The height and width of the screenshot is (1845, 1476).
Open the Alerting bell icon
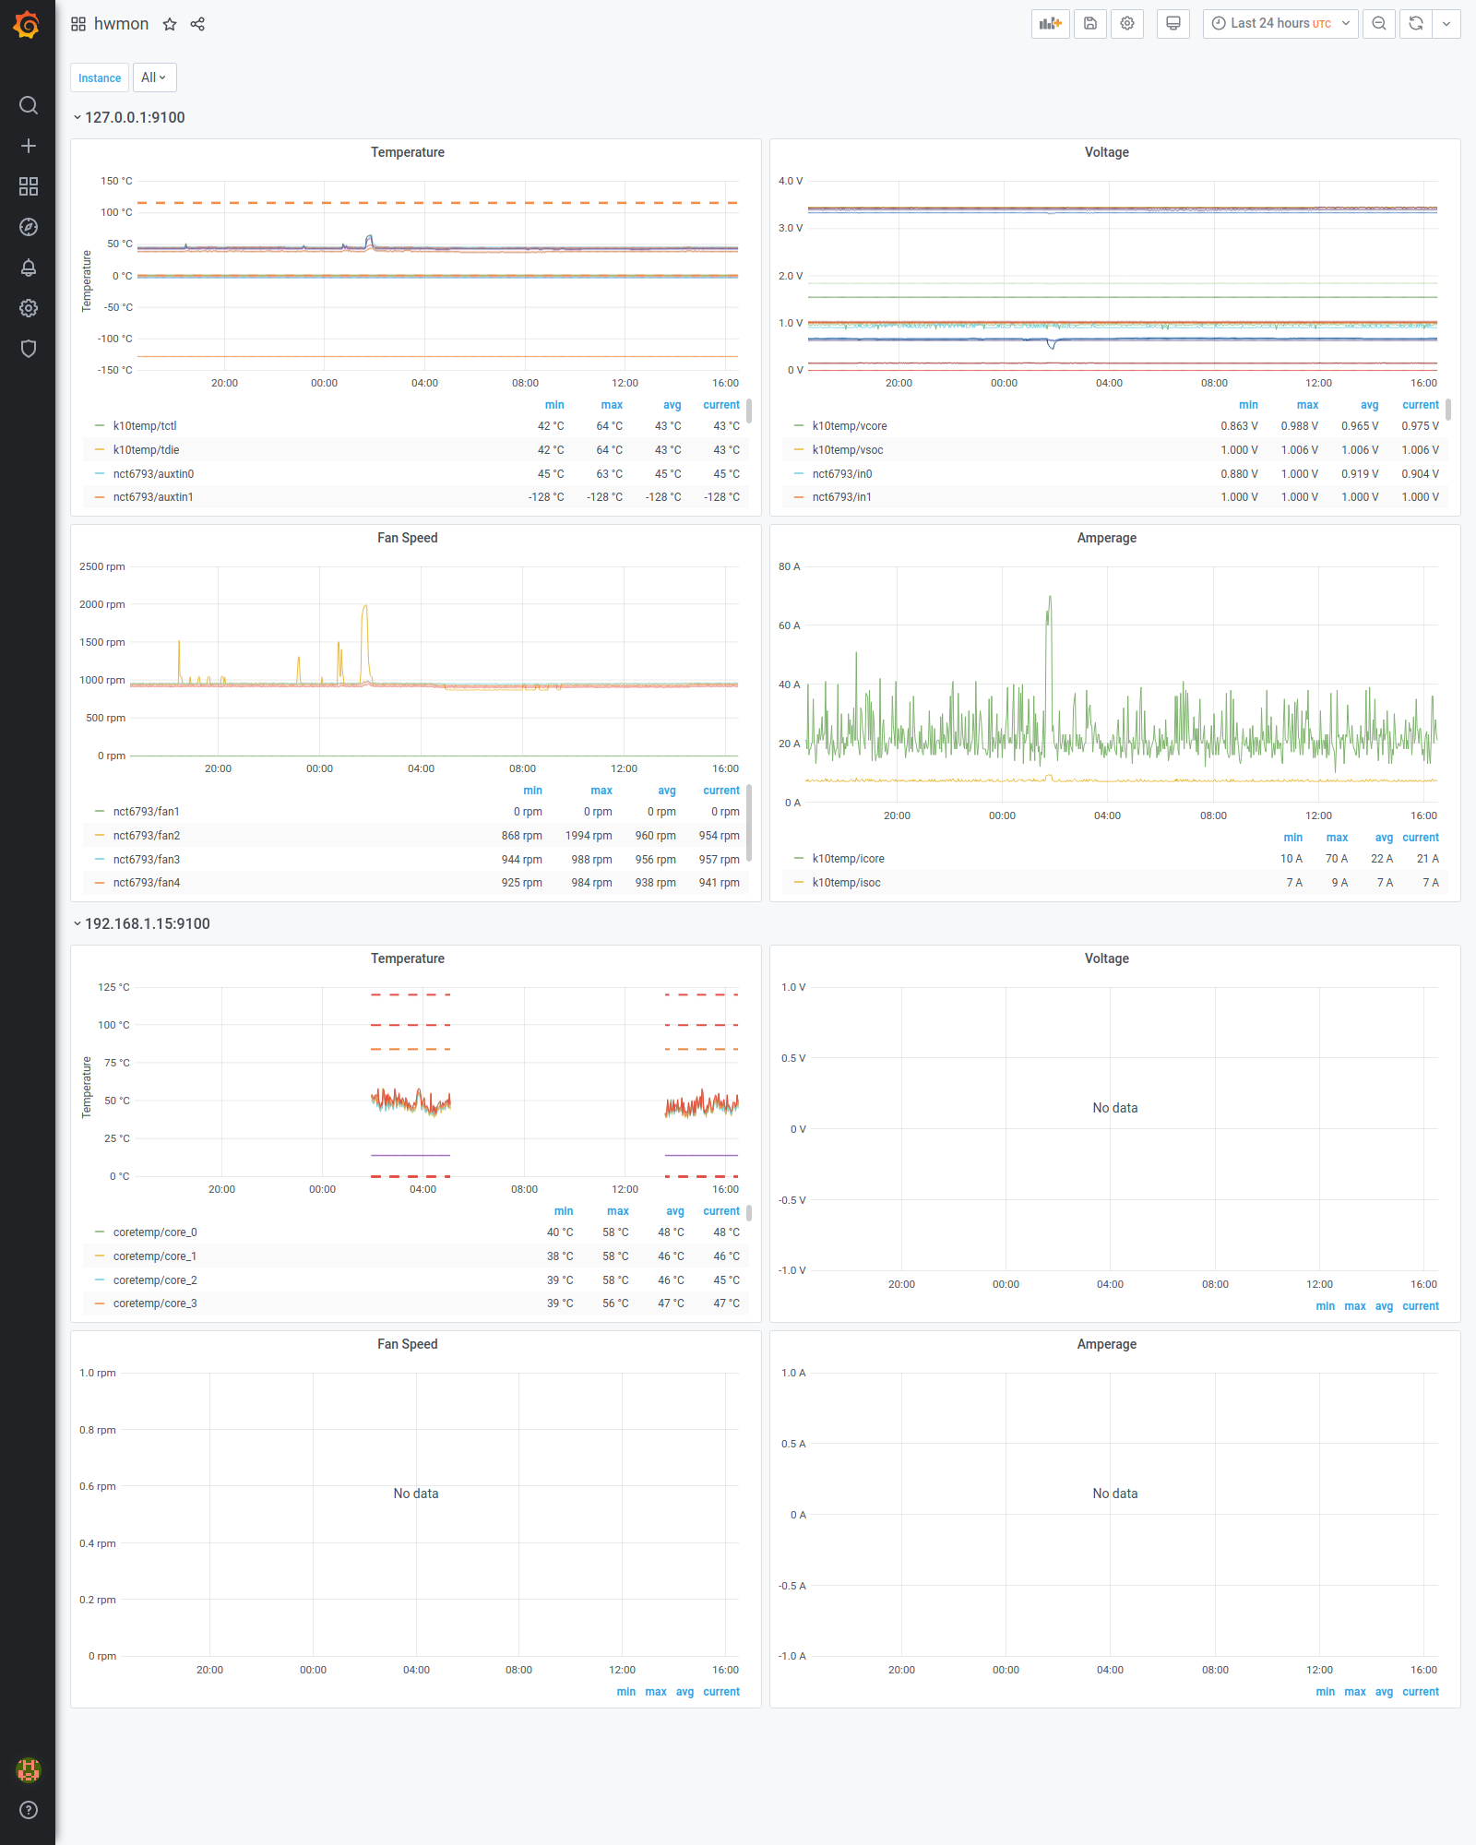click(x=29, y=268)
